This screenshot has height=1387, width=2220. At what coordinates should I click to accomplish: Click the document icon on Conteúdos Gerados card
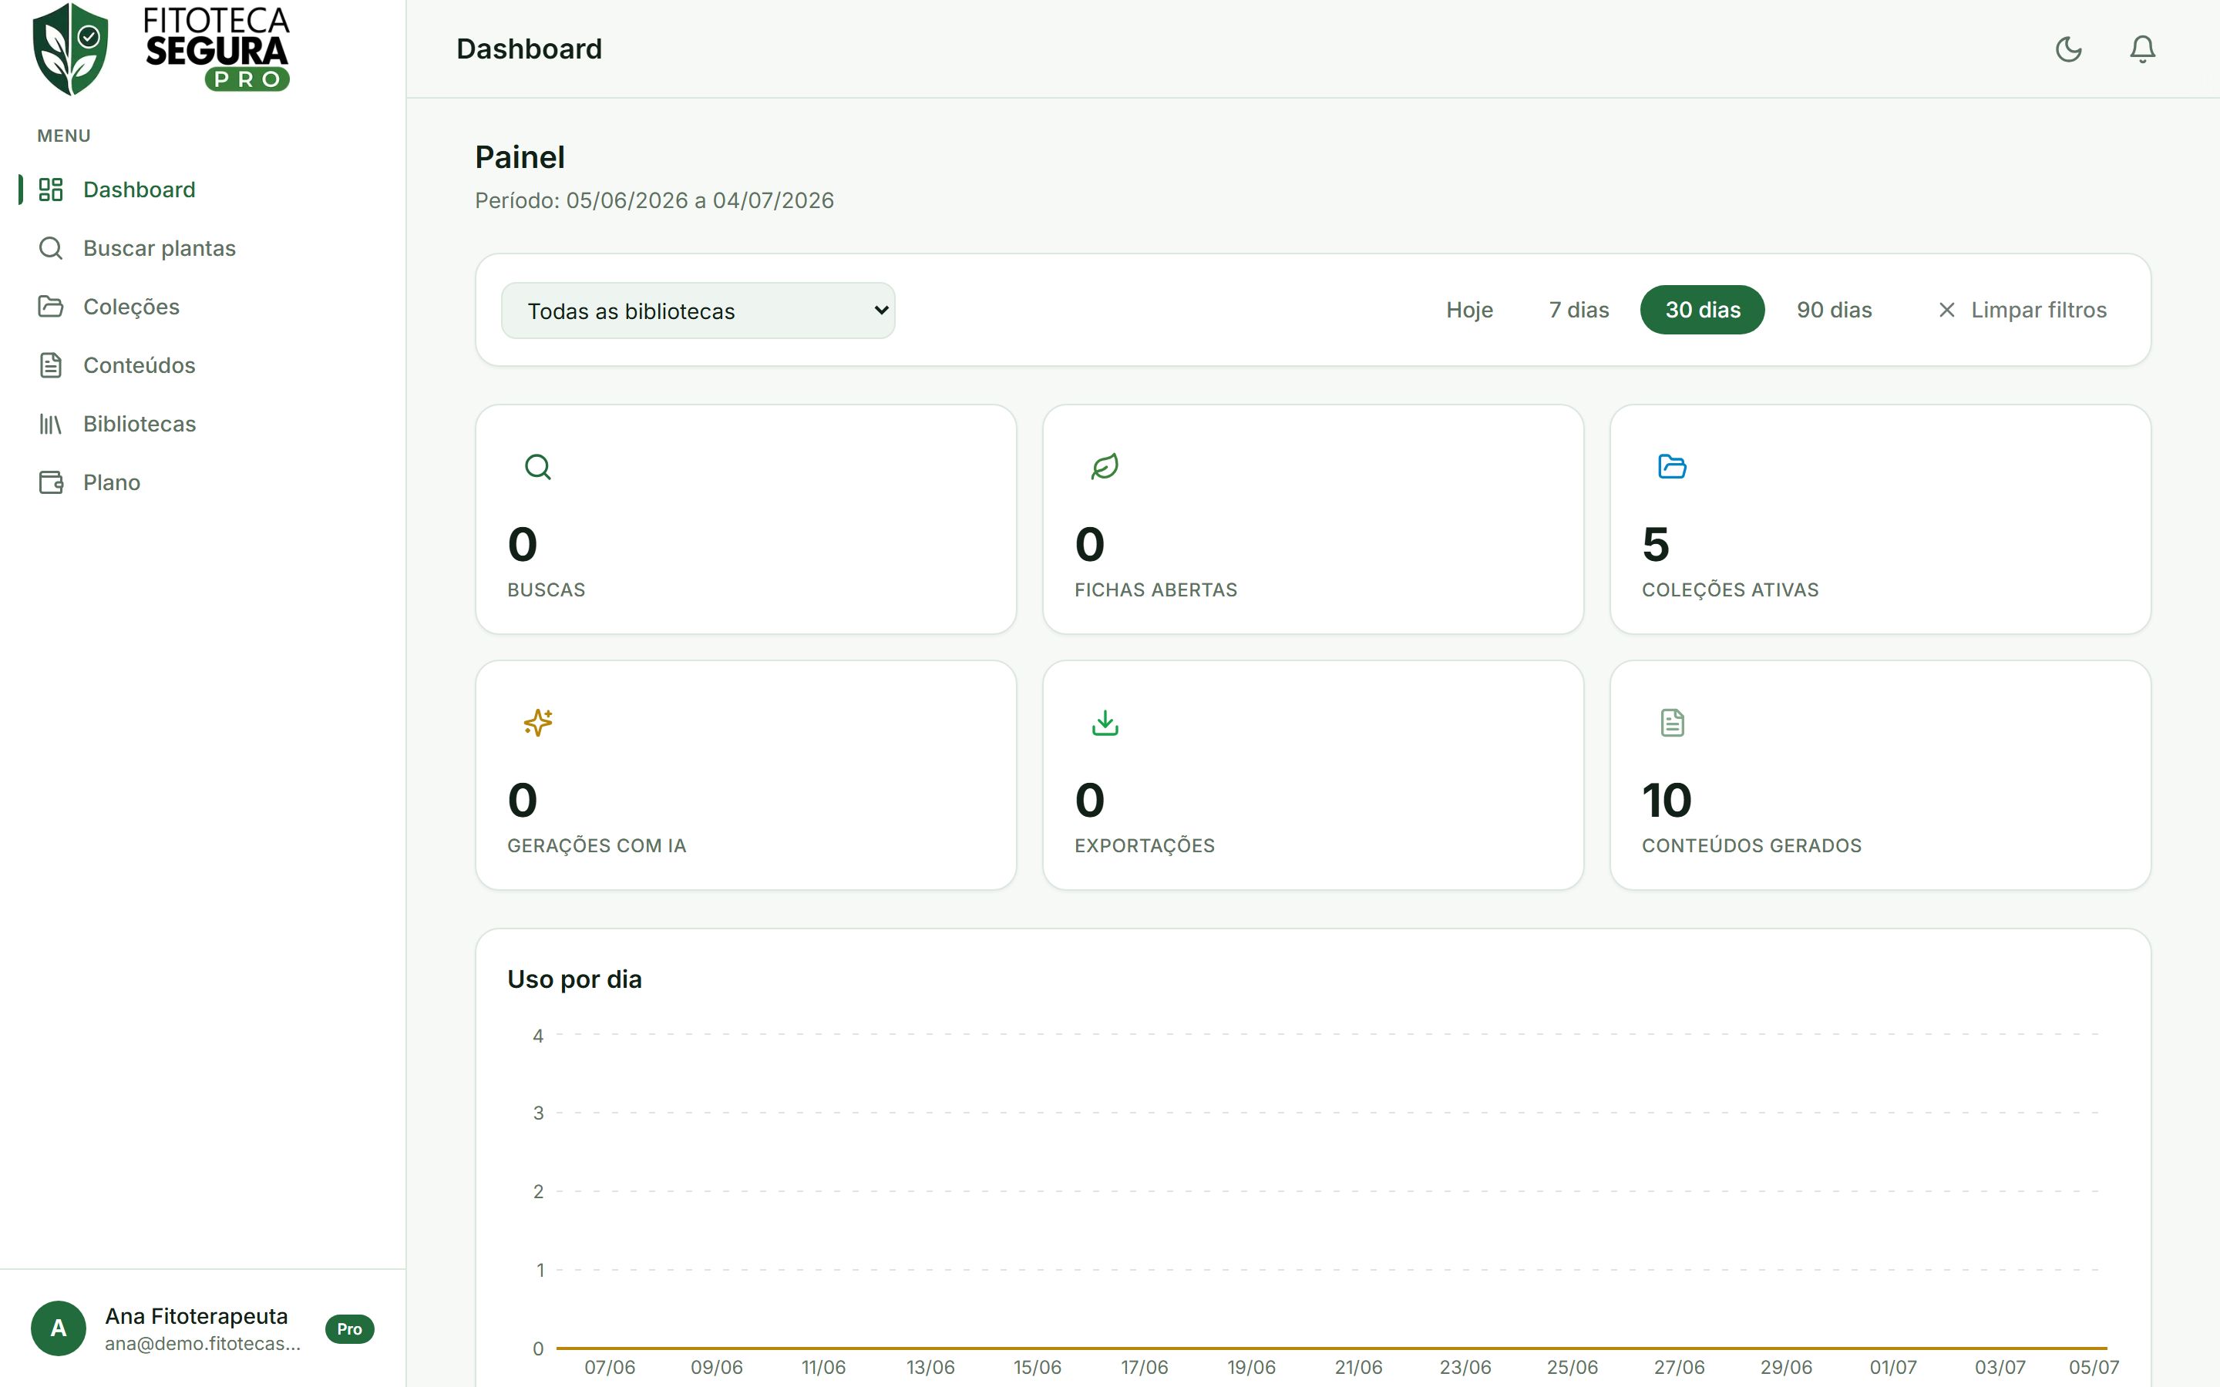point(1673,723)
